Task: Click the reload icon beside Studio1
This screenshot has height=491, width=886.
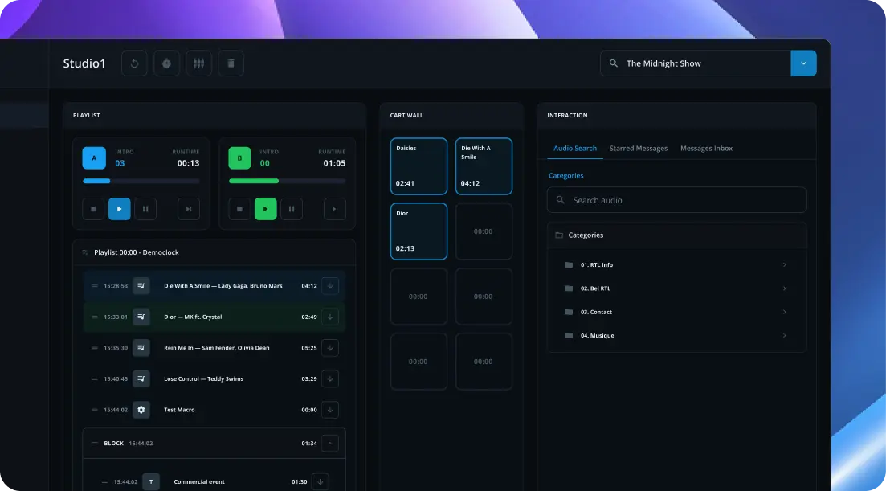Action: (x=134, y=63)
